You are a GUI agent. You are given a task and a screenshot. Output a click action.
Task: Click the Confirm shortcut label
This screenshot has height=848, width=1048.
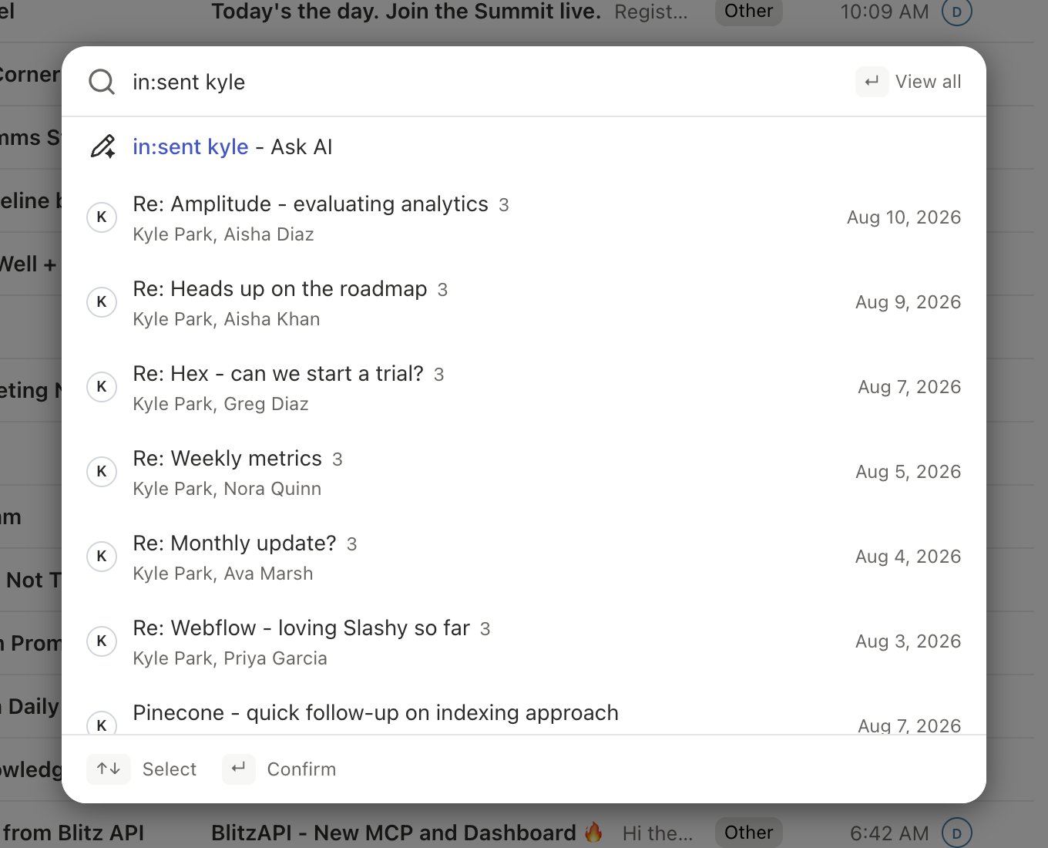click(x=301, y=769)
